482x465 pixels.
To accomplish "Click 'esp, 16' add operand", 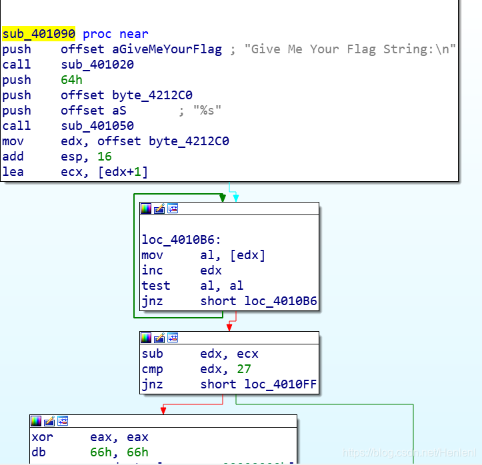I will pos(86,157).
